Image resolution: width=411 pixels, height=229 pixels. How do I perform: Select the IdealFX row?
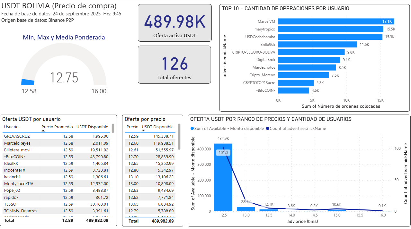point(56,163)
